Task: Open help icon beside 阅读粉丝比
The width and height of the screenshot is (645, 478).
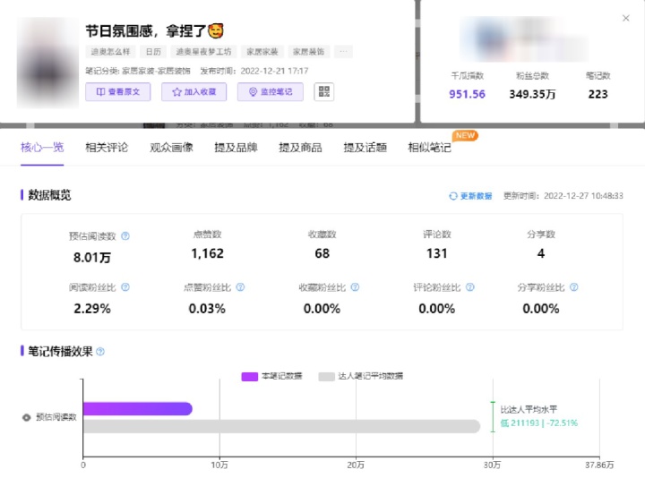Action: coord(125,286)
